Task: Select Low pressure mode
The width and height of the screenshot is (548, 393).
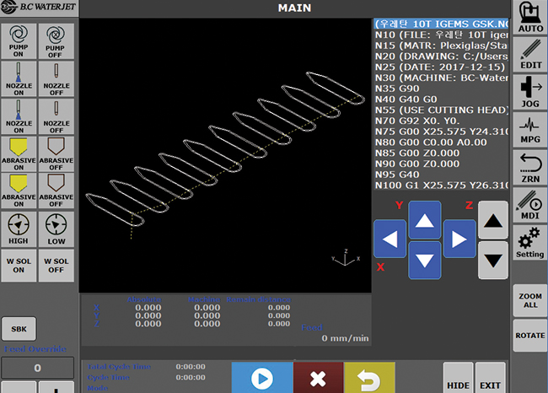Action: click(56, 230)
